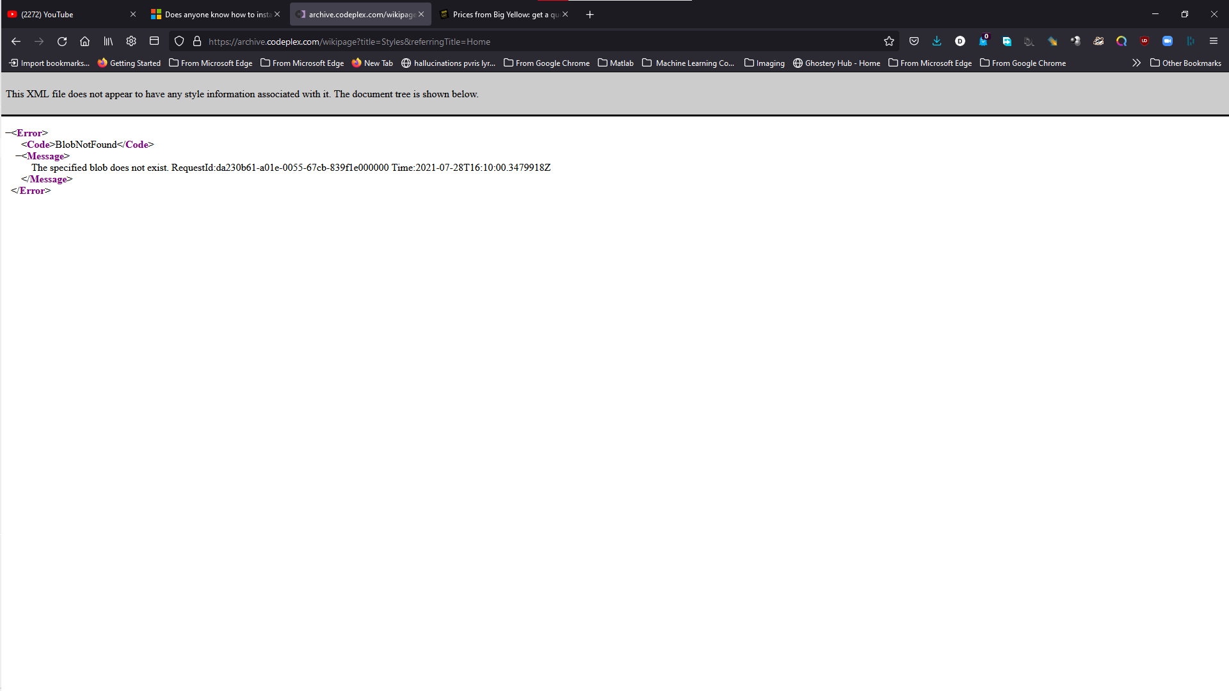
Task: Open the uBlock Origin shield icon
Action: [1145, 42]
